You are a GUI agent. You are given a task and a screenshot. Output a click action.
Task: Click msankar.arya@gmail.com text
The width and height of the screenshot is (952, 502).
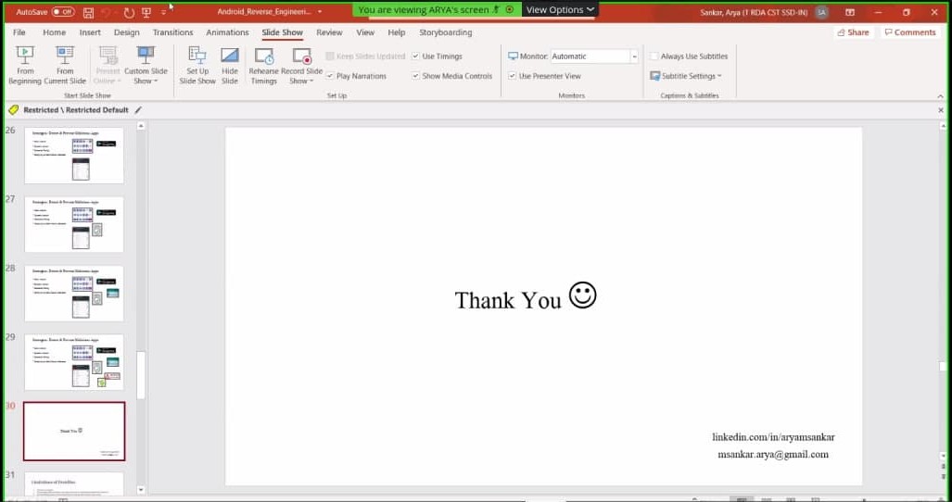(x=773, y=454)
